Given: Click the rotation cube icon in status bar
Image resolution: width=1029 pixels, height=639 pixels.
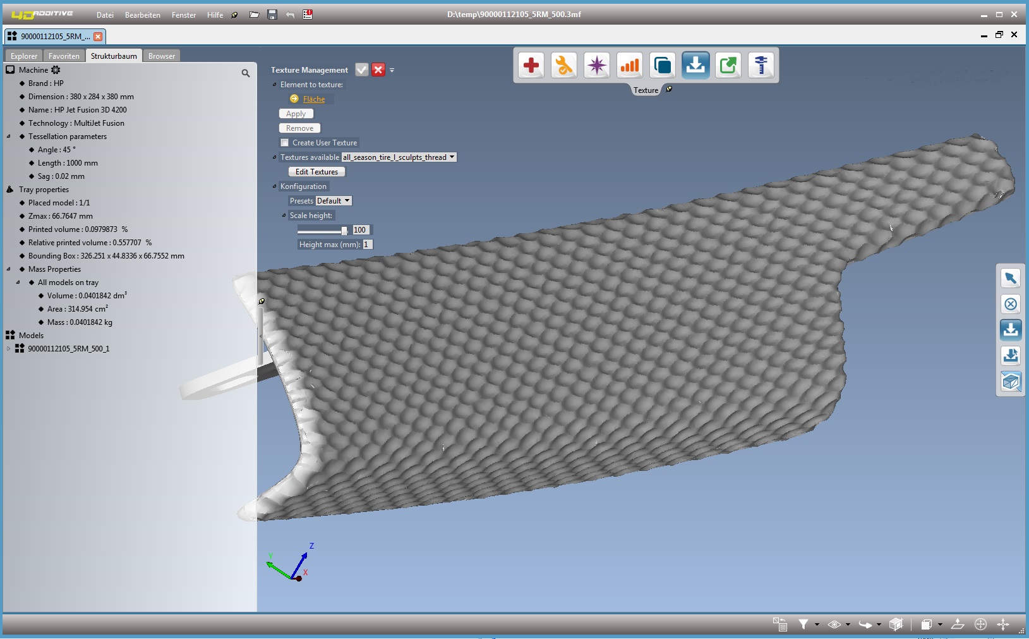Looking at the screenshot, I should [896, 624].
